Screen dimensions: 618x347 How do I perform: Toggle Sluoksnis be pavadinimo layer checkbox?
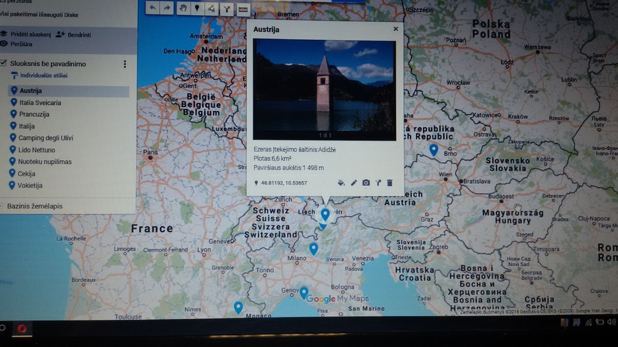point(3,63)
